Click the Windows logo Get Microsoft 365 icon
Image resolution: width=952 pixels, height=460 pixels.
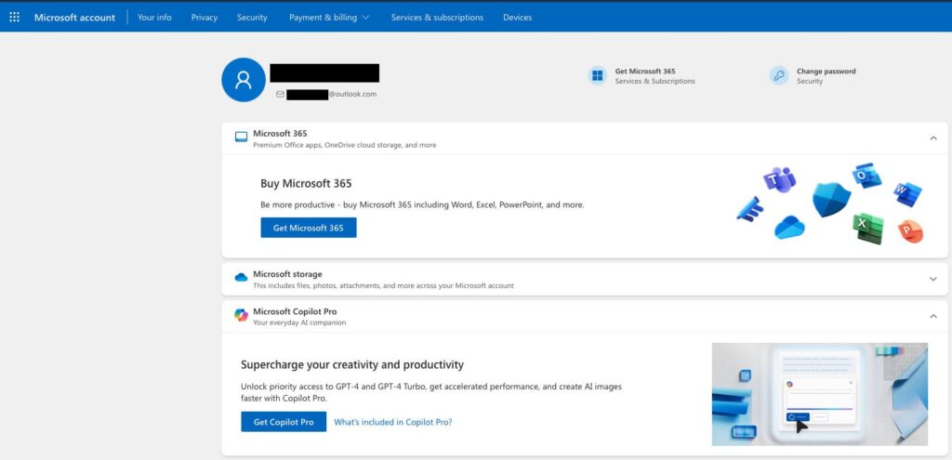597,76
